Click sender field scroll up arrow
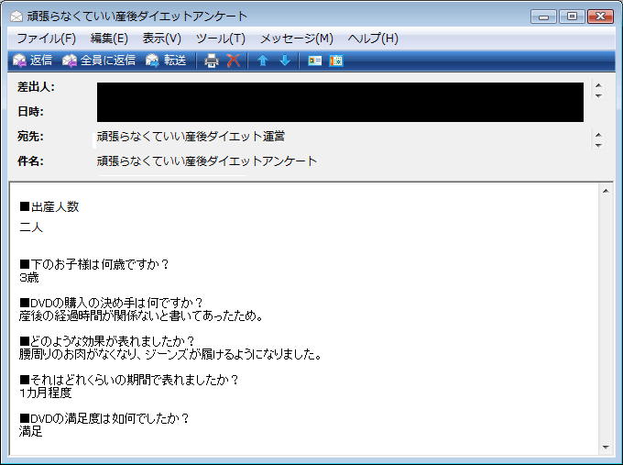 598,85
